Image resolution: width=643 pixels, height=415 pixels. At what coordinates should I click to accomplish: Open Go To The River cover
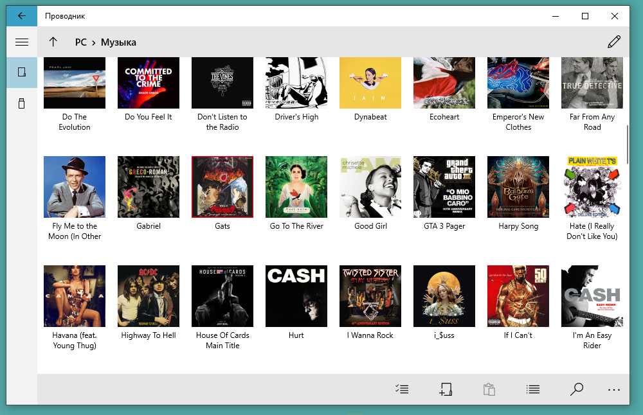coord(296,187)
